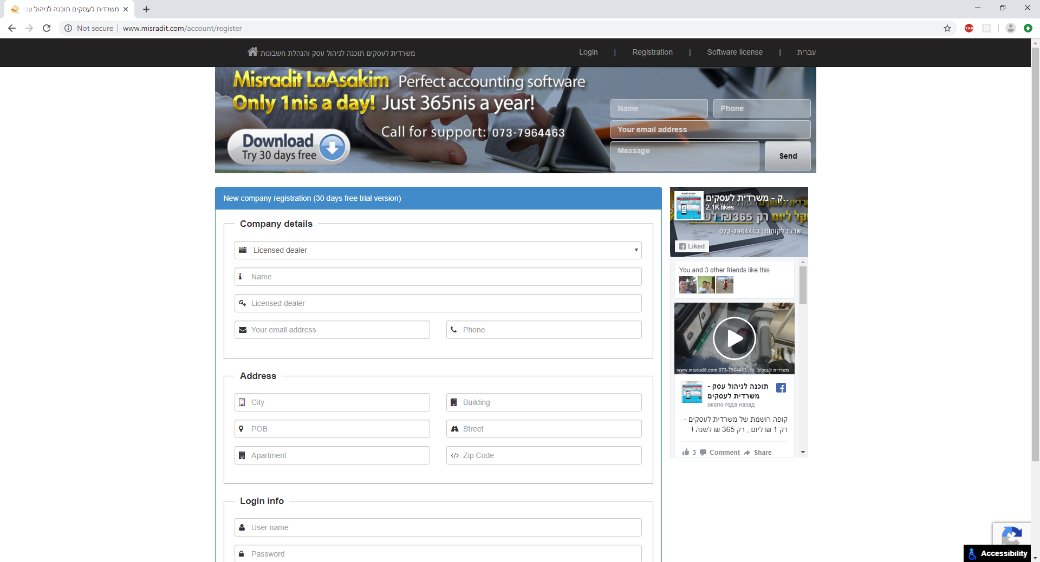
Task: Click the POB input field
Action: coord(332,429)
